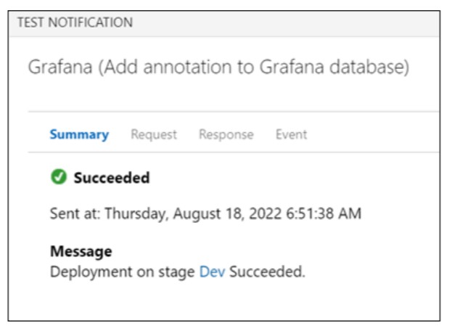Open the Dev stage link
This screenshot has height=331, width=452.
(x=212, y=271)
